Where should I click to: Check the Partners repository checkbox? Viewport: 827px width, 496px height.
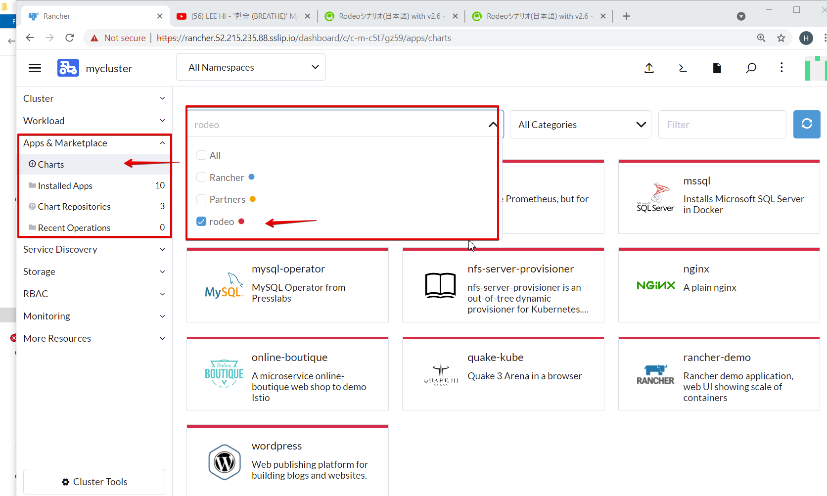point(201,199)
